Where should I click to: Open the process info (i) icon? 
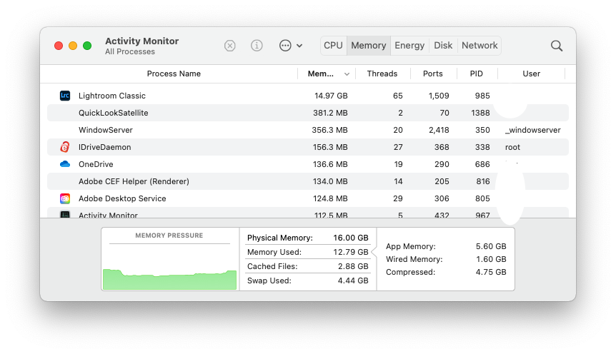257,46
